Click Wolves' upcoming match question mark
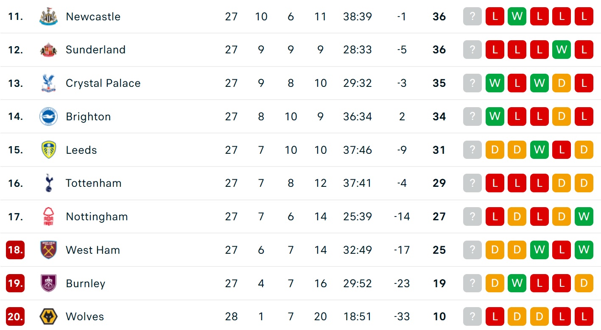601x330 pixels. [472, 316]
